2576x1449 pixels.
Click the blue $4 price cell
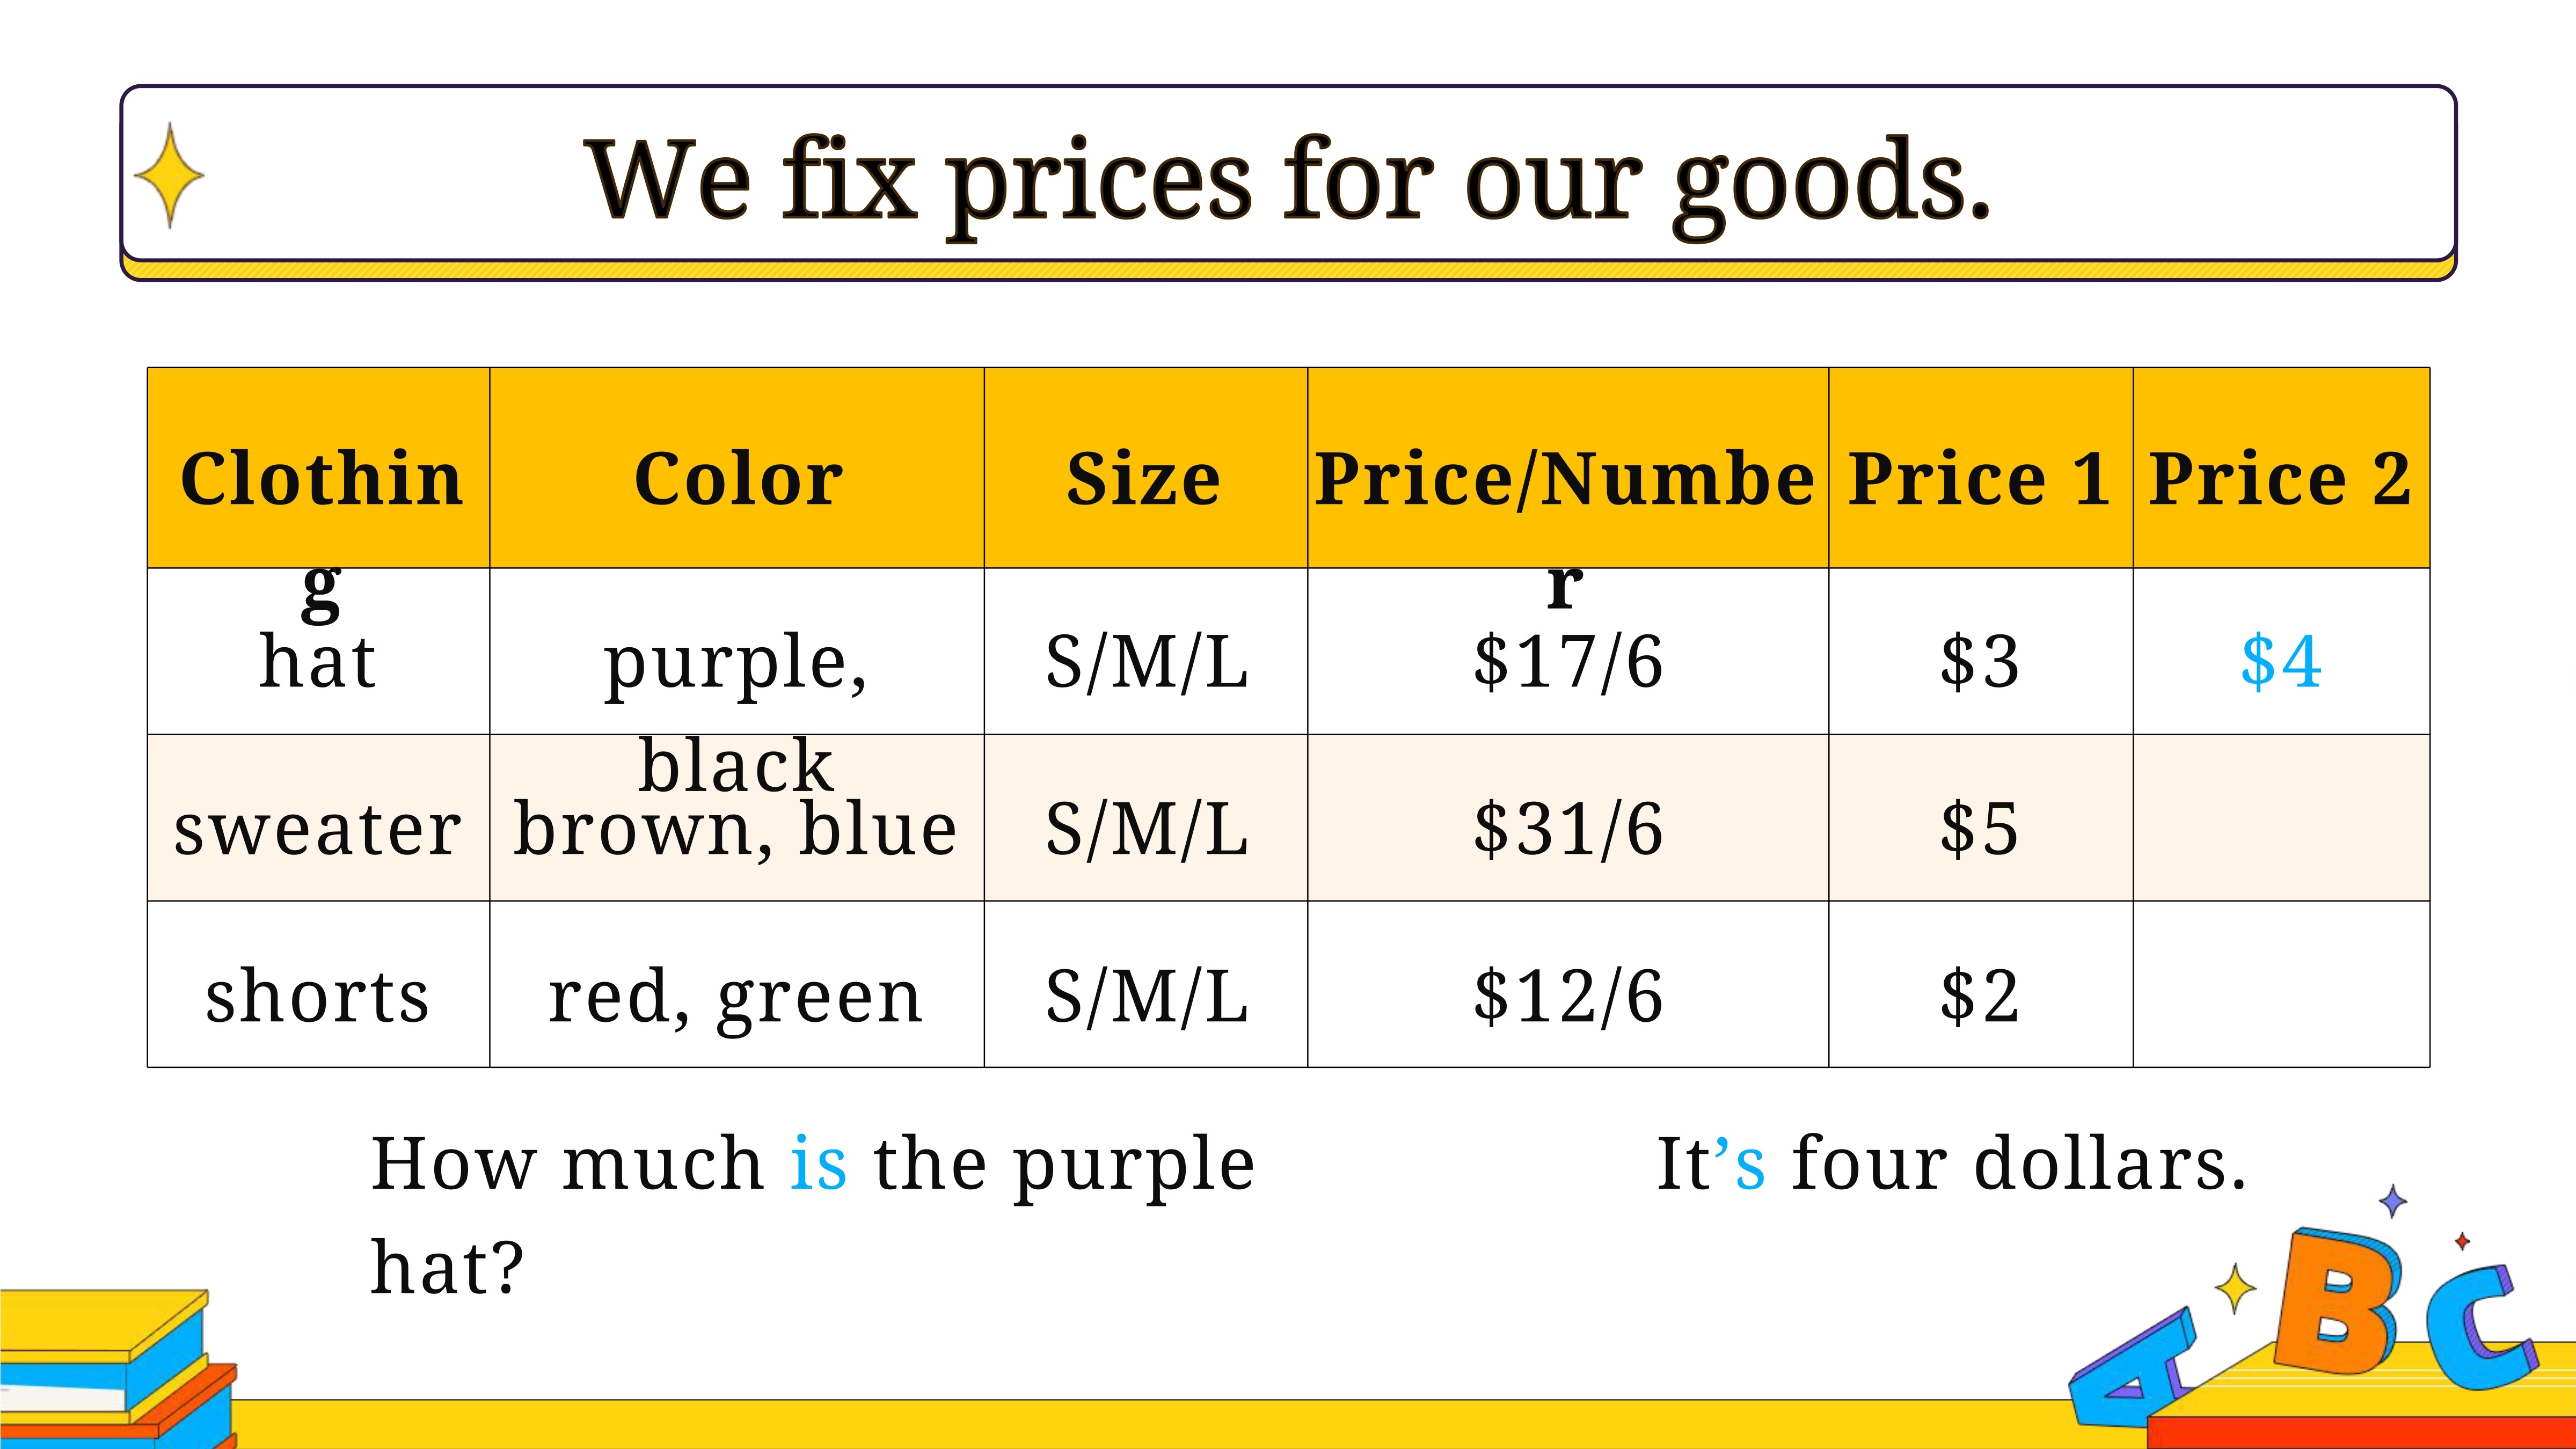(2281, 651)
